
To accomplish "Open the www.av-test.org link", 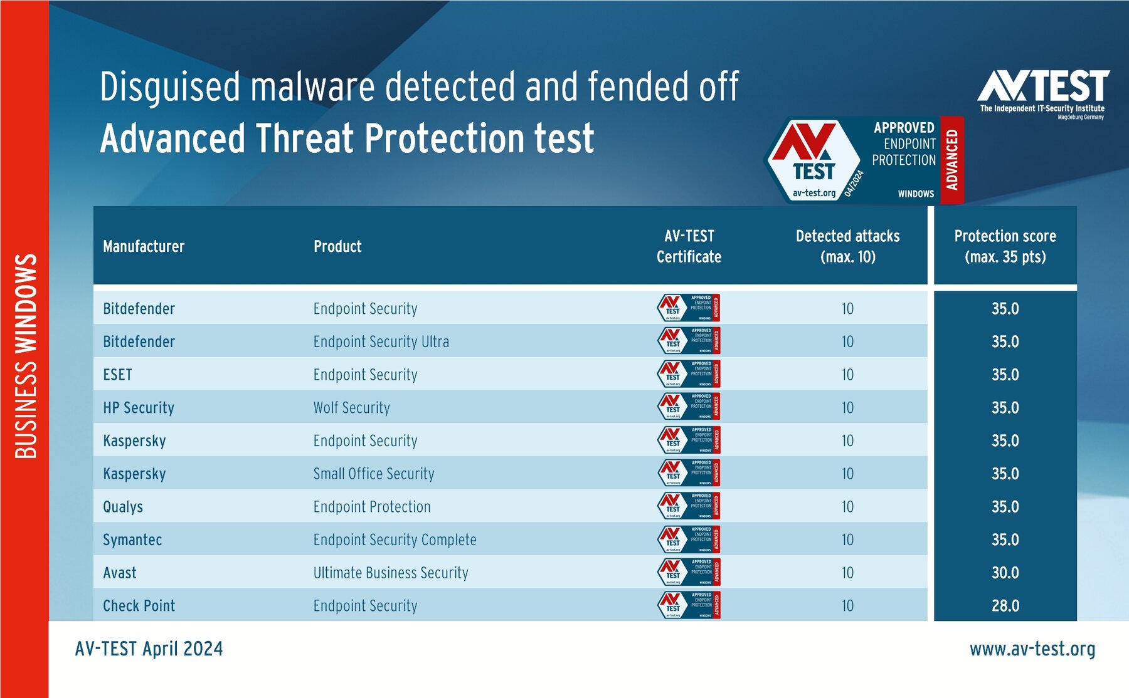I will point(1032,649).
